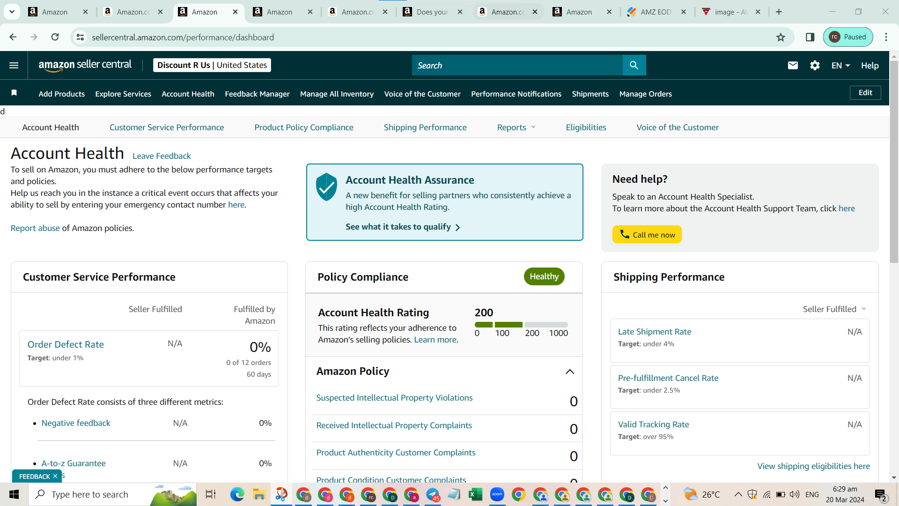
Task: Switch to the AMZ EOD browser tab
Action: [656, 12]
